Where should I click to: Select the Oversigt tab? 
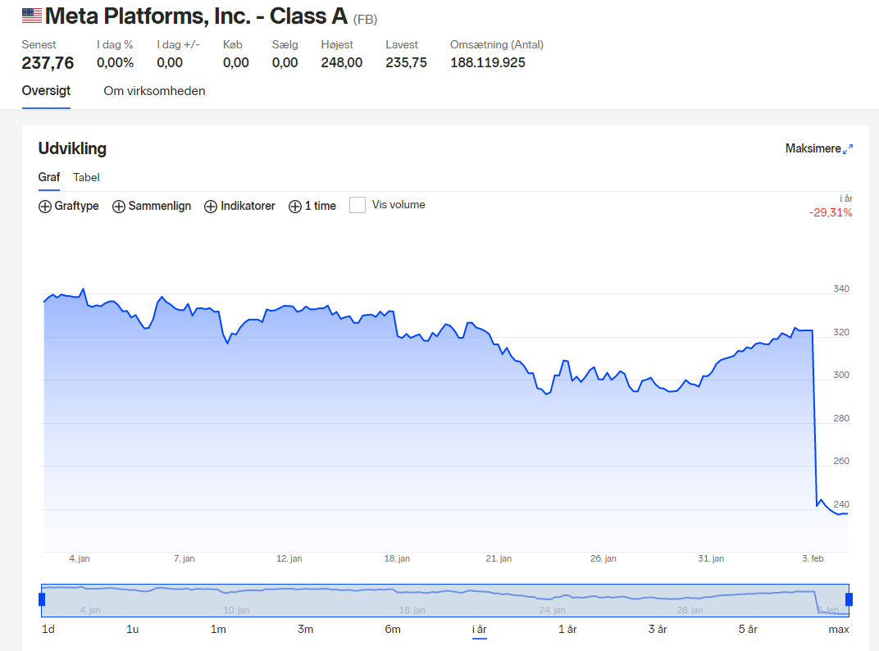(x=46, y=91)
